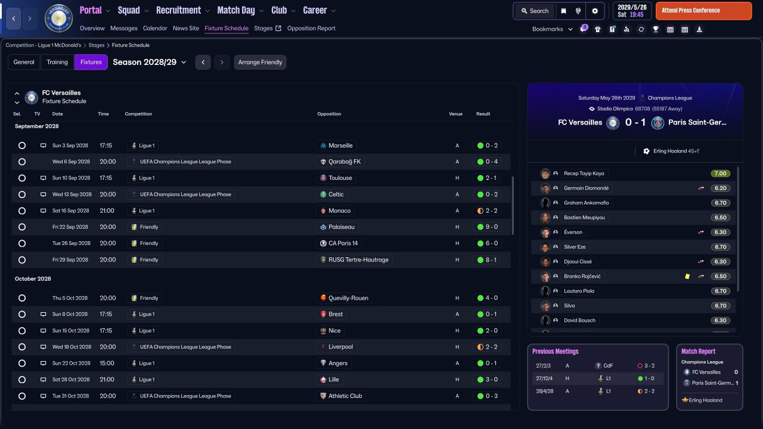Viewport: 763px width, 429px height.
Task: Go forward using the right arrow button
Action: tap(30, 18)
